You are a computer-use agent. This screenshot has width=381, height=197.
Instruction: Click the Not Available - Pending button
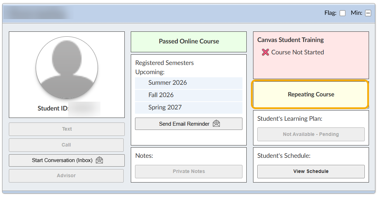pos(311,135)
